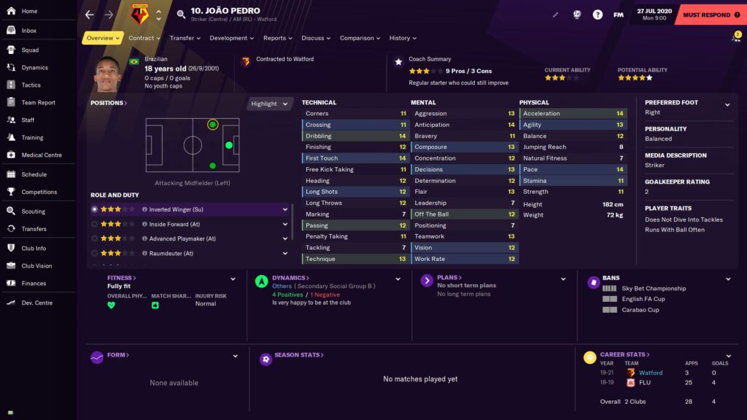Click the Watford club badge

(139, 15)
